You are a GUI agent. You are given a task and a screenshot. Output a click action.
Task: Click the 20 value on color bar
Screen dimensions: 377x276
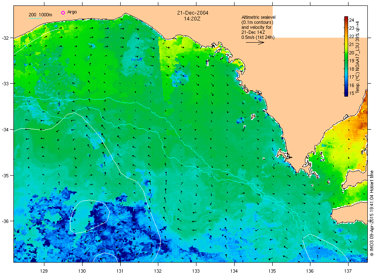pos(351,53)
